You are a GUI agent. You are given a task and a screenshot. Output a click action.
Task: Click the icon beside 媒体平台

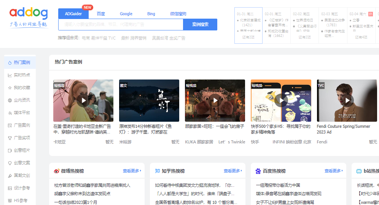pyautogui.click(x=10, y=113)
